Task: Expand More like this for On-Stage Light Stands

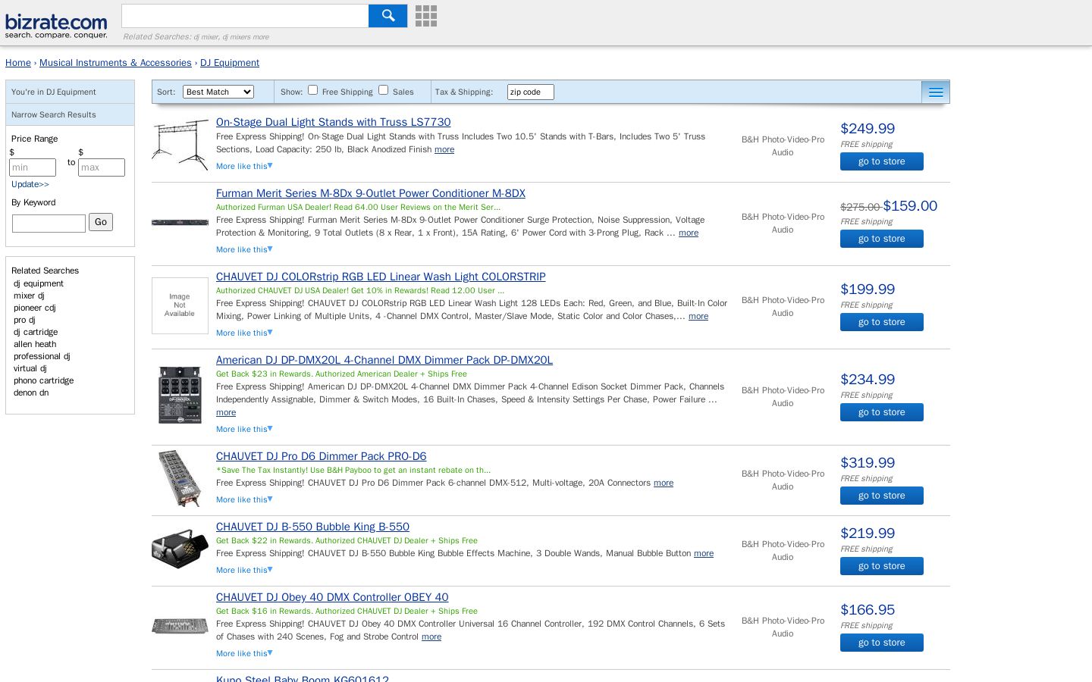Action: click(x=244, y=166)
